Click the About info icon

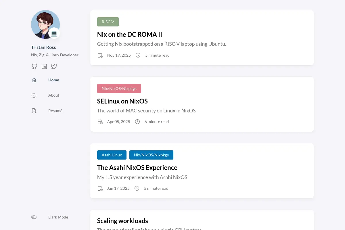tap(34, 95)
